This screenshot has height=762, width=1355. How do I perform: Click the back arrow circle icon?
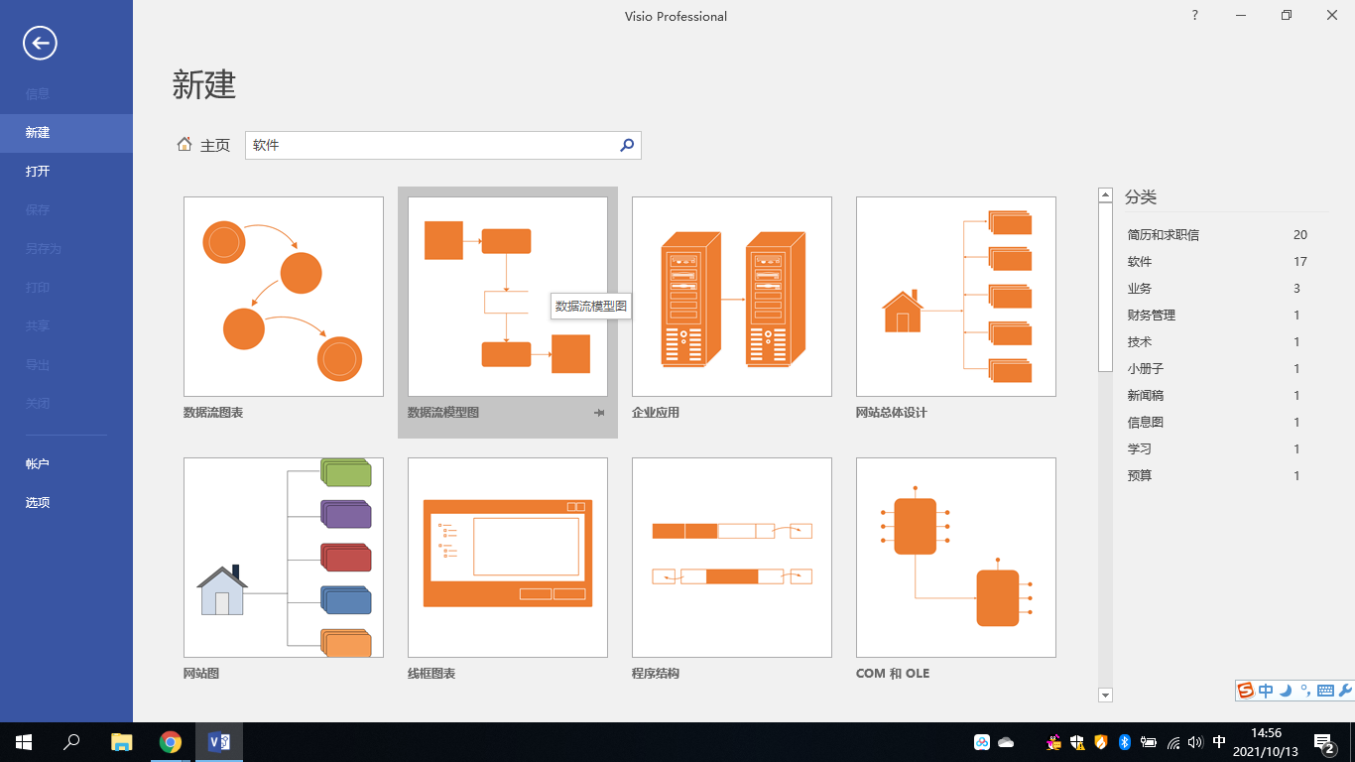tap(40, 43)
